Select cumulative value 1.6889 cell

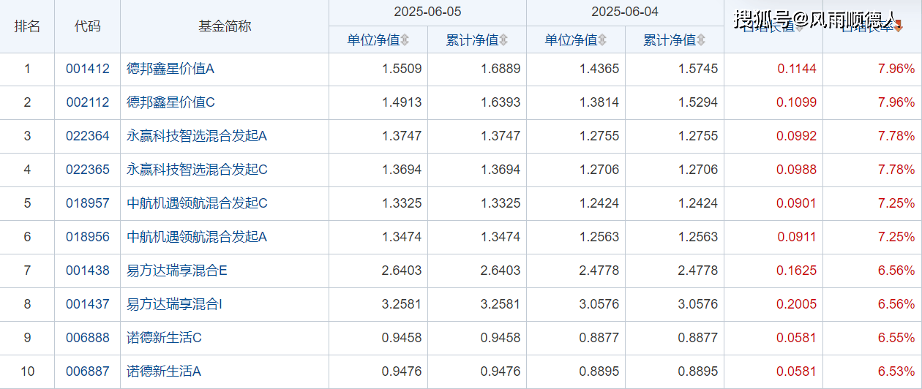[x=501, y=69]
